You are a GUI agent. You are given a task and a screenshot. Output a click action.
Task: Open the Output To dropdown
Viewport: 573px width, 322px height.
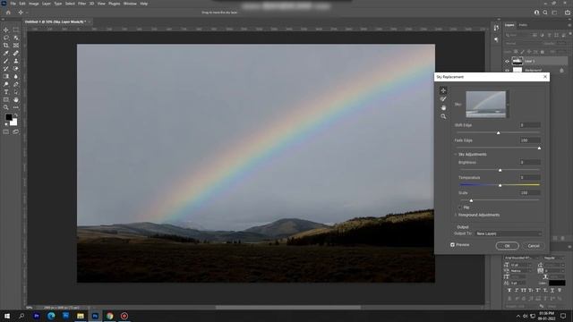[x=508, y=233]
